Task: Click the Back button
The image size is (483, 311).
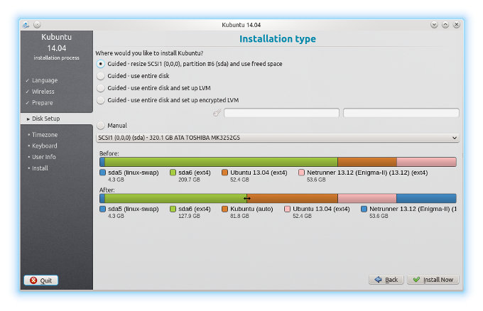Action: coord(386,280)
